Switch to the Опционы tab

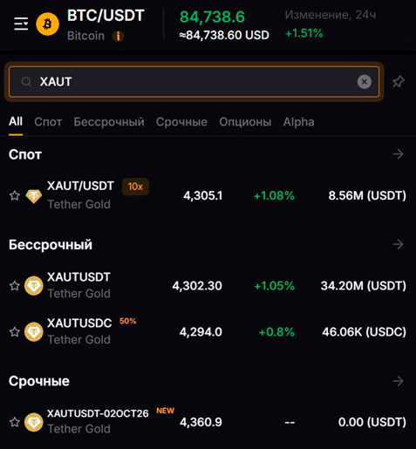pyautogui.click(x=245, y=122)
